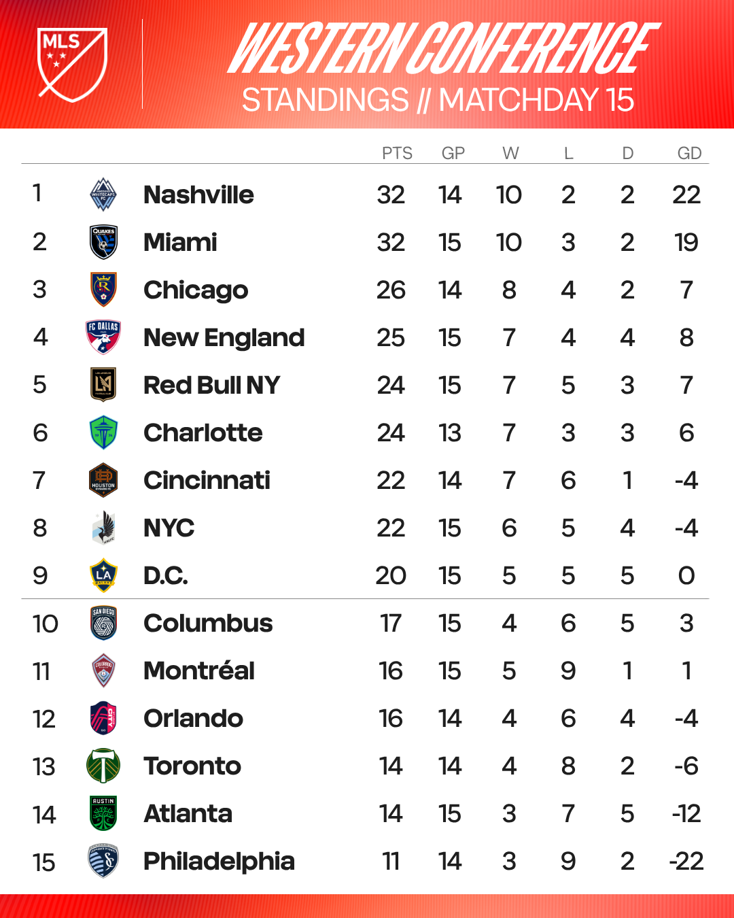Select the Portland Timbers crest beside Toronto

tap(104, 766)
